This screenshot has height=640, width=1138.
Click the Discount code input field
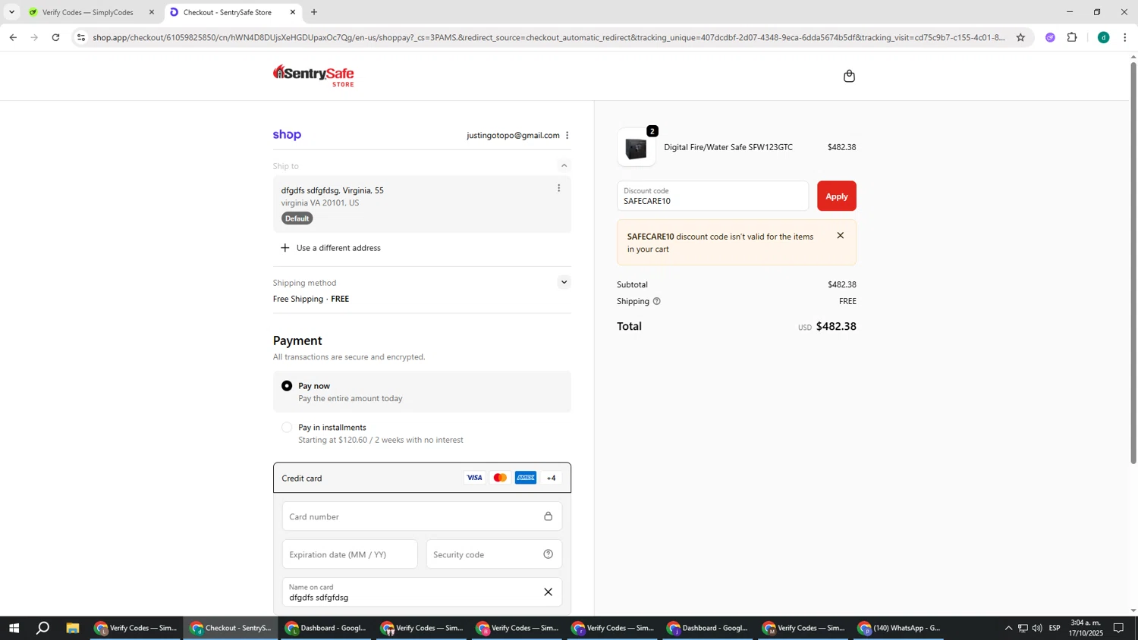click(x=712, y=196)
